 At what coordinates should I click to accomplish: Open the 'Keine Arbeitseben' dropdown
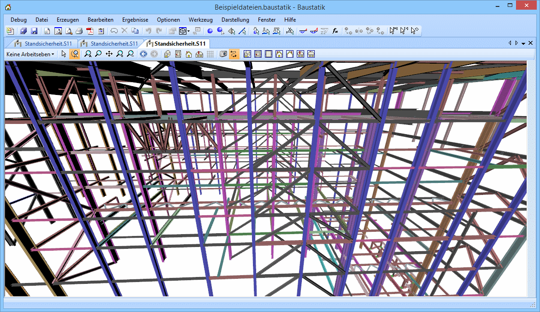coord(30,54)
